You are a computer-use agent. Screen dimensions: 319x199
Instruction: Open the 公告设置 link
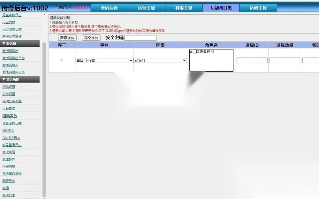9,94
